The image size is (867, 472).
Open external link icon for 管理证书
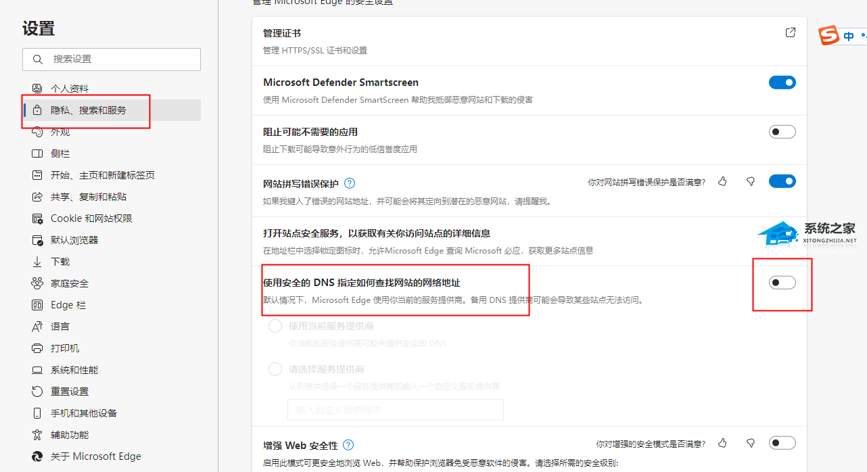coord(790,32)
